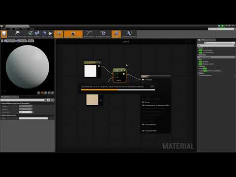Screen dimensions: 236x177
Task: Click the Const A value field
Action: tap(26, 106)
